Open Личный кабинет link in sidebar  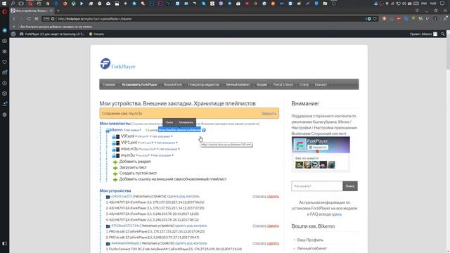(312, 248)
